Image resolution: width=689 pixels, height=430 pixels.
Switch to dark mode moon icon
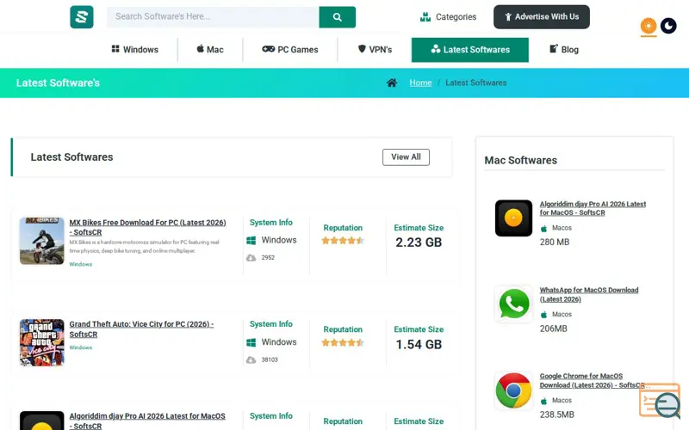tap(668, 26)
